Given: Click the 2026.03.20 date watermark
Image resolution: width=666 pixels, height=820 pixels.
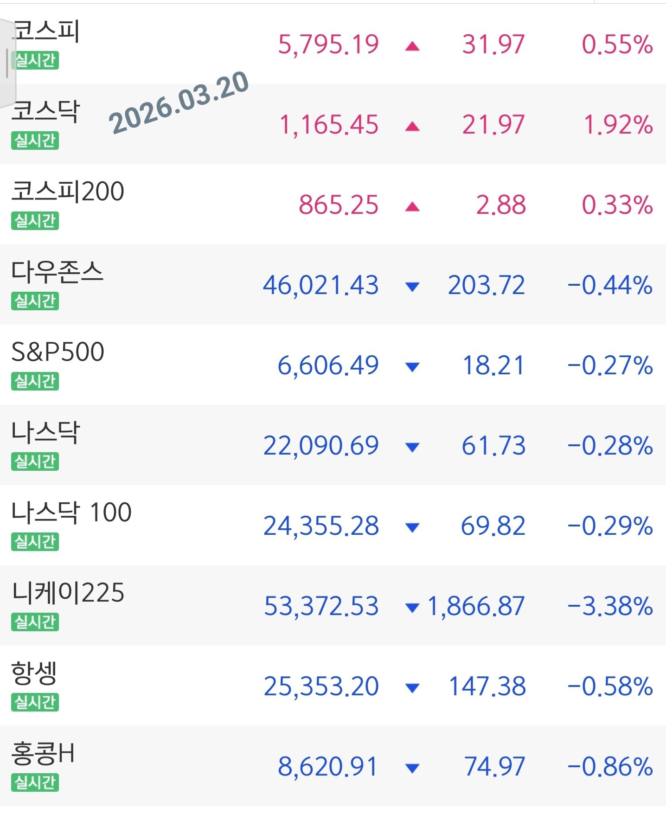Looking at the screenshot, I should click(179, 103).
